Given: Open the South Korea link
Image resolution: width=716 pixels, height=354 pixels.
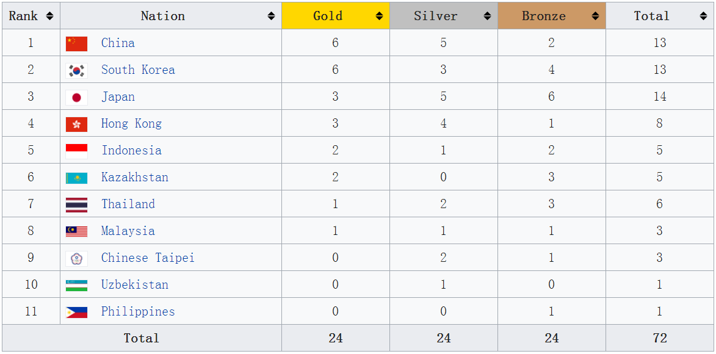Looking at the screenshot, I should click(138, 70).
